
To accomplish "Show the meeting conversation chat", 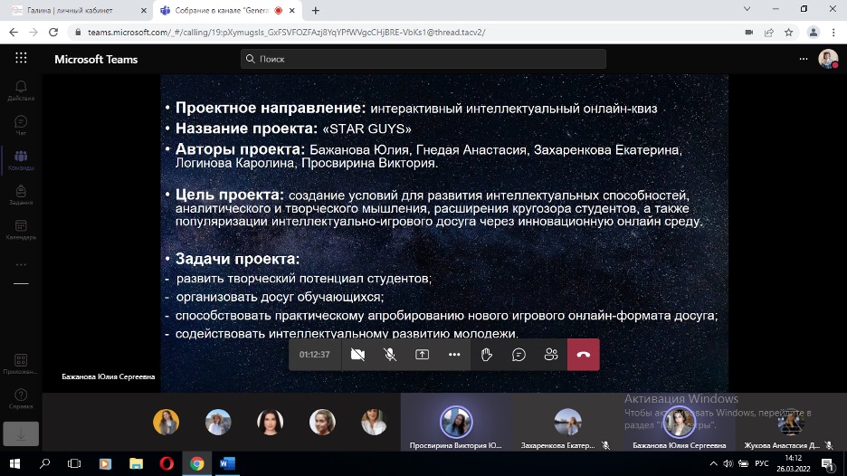I will 519,355.
